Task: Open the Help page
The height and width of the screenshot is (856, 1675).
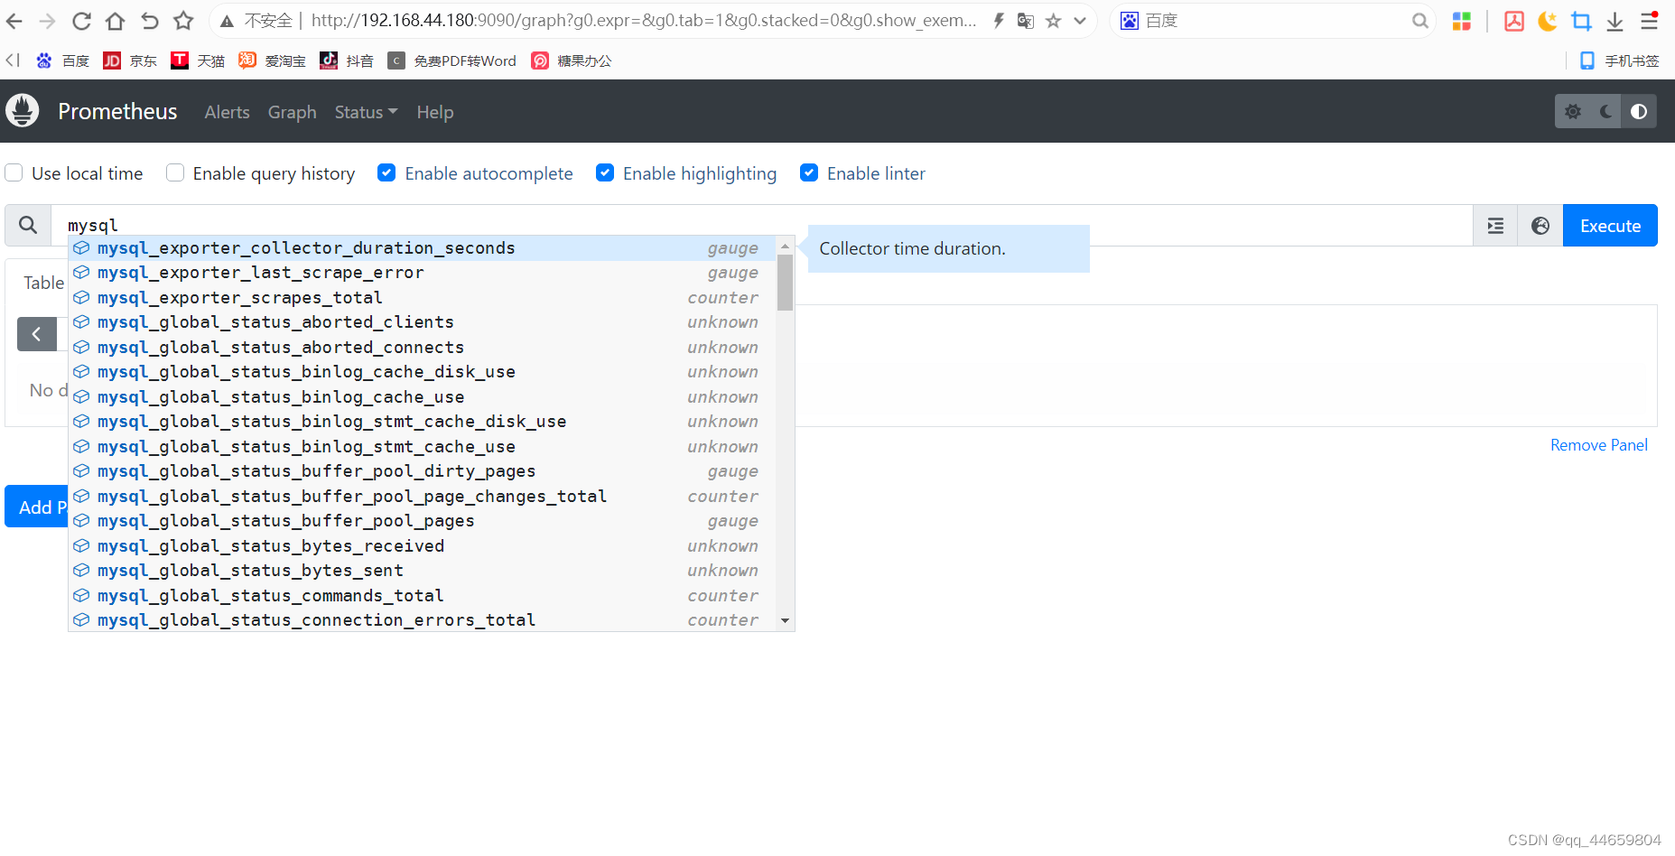Action: coord(435,112)
